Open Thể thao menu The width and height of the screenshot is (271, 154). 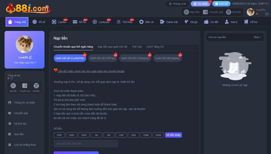125,22
